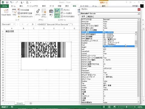Click the touch mode icon in Quick Access
The image size is (145, 109).
tap(21, 2)
